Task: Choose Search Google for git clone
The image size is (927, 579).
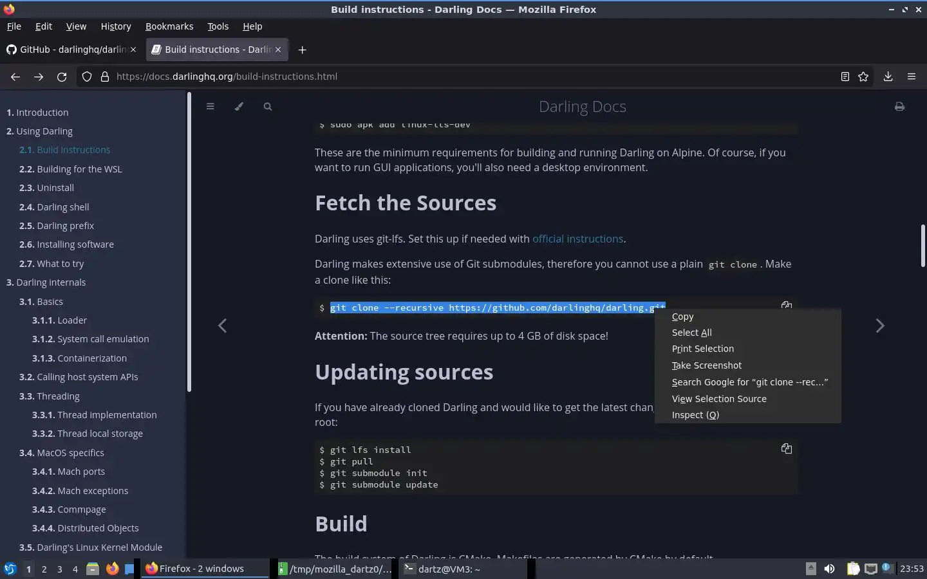Action: [748, 382]
